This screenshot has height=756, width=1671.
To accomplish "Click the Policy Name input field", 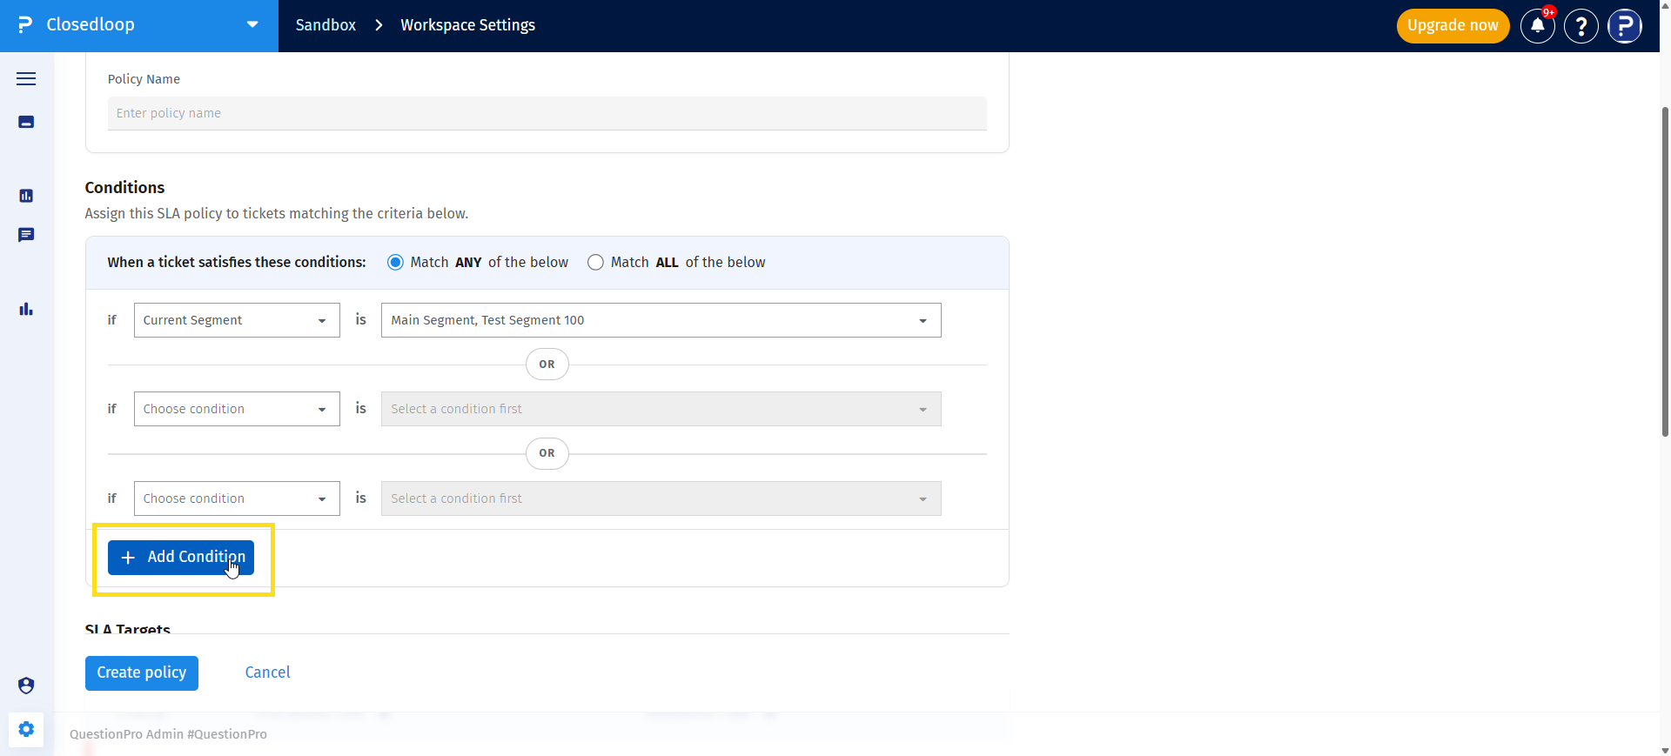I will tap(547, 113).
